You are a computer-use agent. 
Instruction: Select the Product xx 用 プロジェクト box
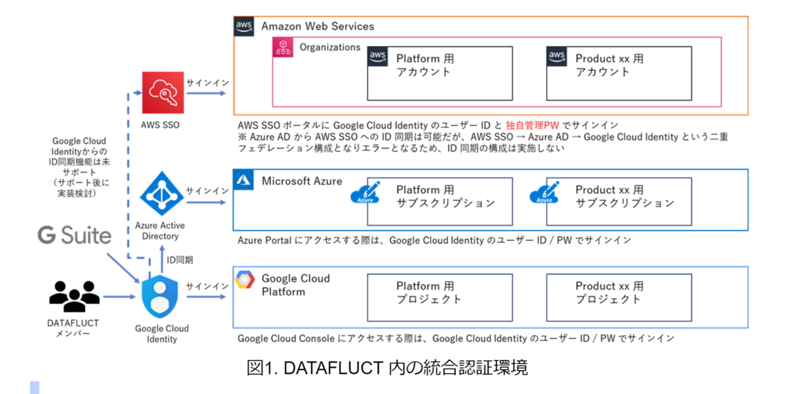tap(618, 296)
